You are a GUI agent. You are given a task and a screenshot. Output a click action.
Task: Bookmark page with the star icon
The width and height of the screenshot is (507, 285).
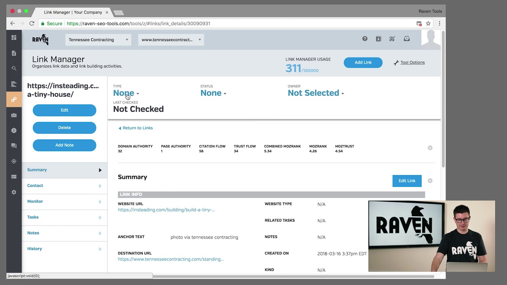point(428,23)
